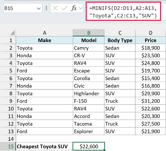Select the Civic cell

[x=89, y=86]
